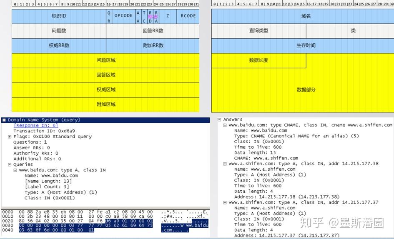Click the OPCODE field cell
The width and height of the screenshot is (394, 239).
tap(124, 16)
